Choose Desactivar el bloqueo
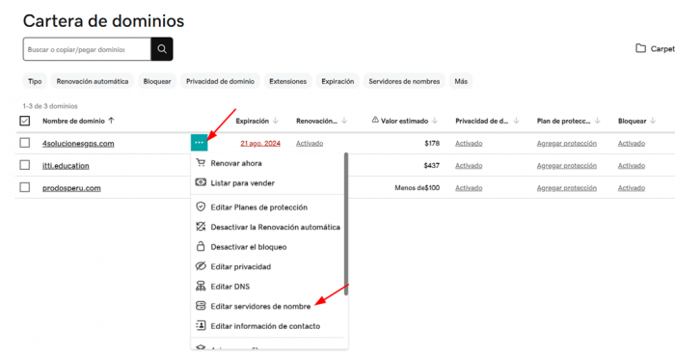 tap(249, 247)
